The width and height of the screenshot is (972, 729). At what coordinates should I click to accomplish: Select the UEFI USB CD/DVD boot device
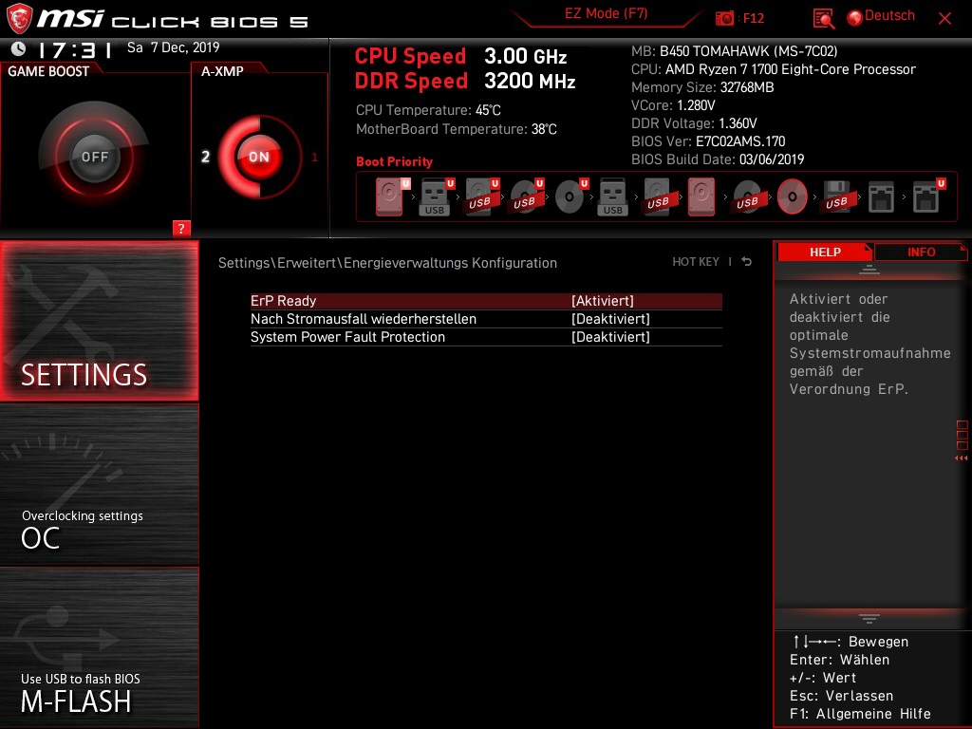click(525, 196)
